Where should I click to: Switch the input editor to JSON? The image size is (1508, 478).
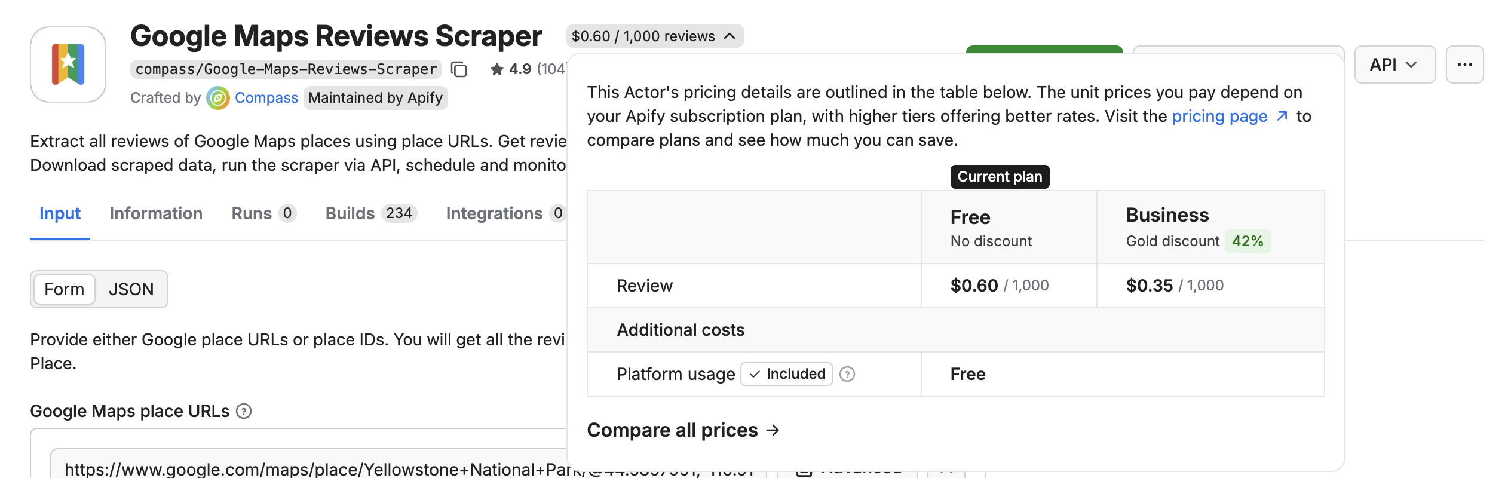click(x=131, y=289)
